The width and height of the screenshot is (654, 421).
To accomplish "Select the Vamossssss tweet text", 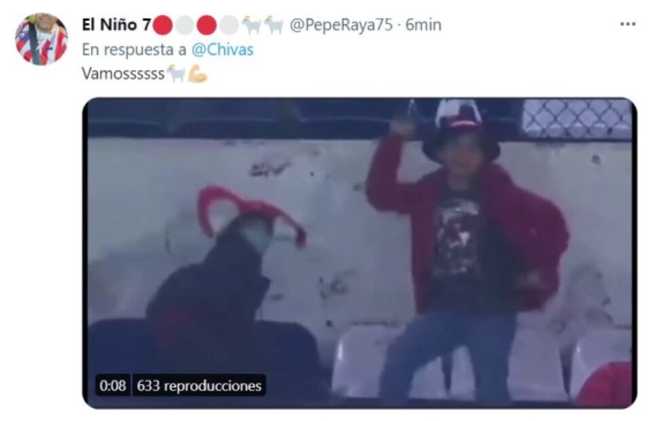I will pyautogui.click(x=123, y=74).
